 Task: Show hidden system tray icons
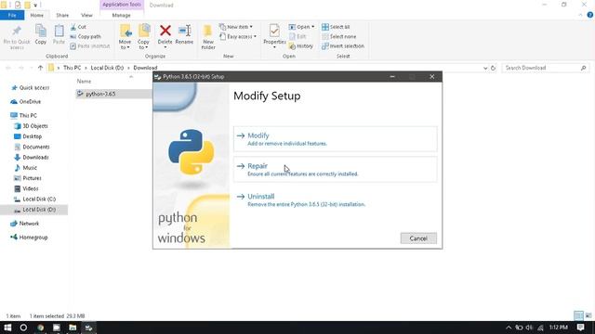tap(509, 328)
